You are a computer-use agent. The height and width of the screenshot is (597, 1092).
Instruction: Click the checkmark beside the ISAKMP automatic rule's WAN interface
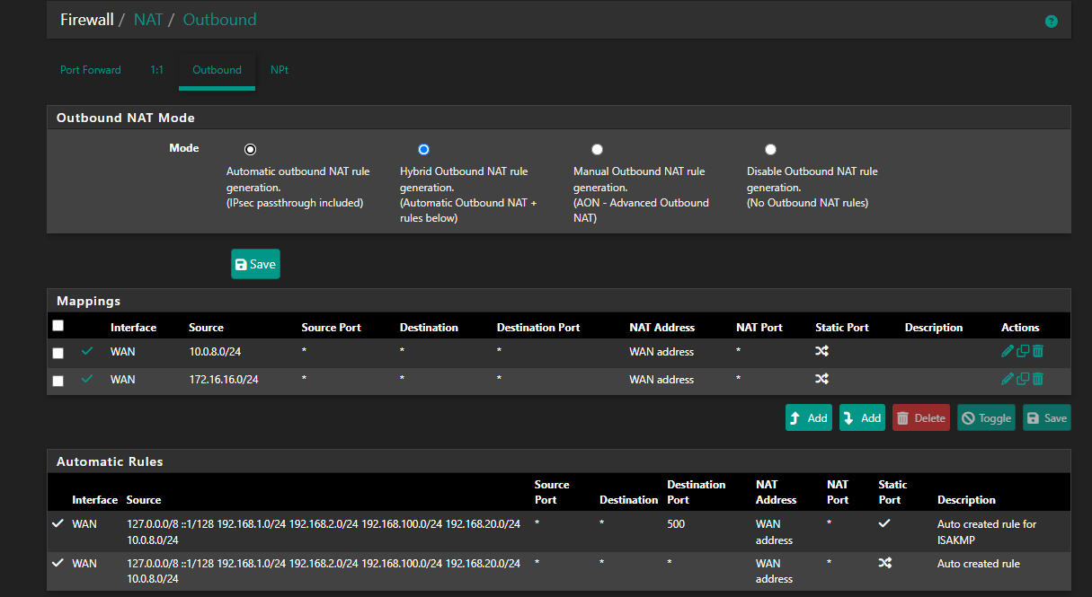point(58,523)
